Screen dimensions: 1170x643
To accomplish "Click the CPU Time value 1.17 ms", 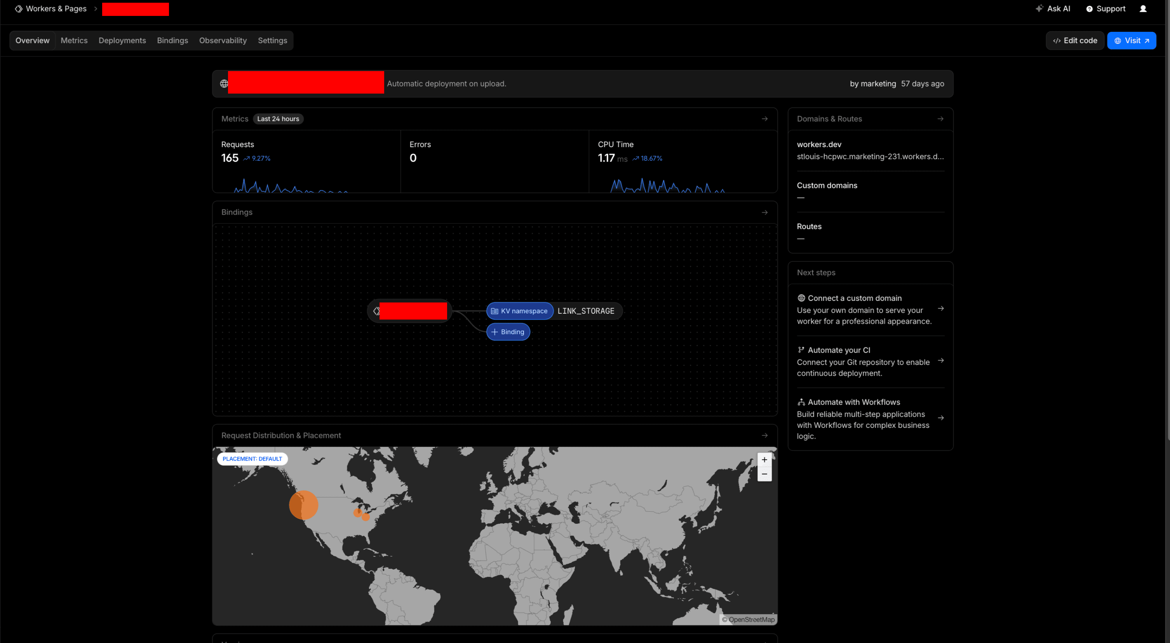I will point(613,158).
